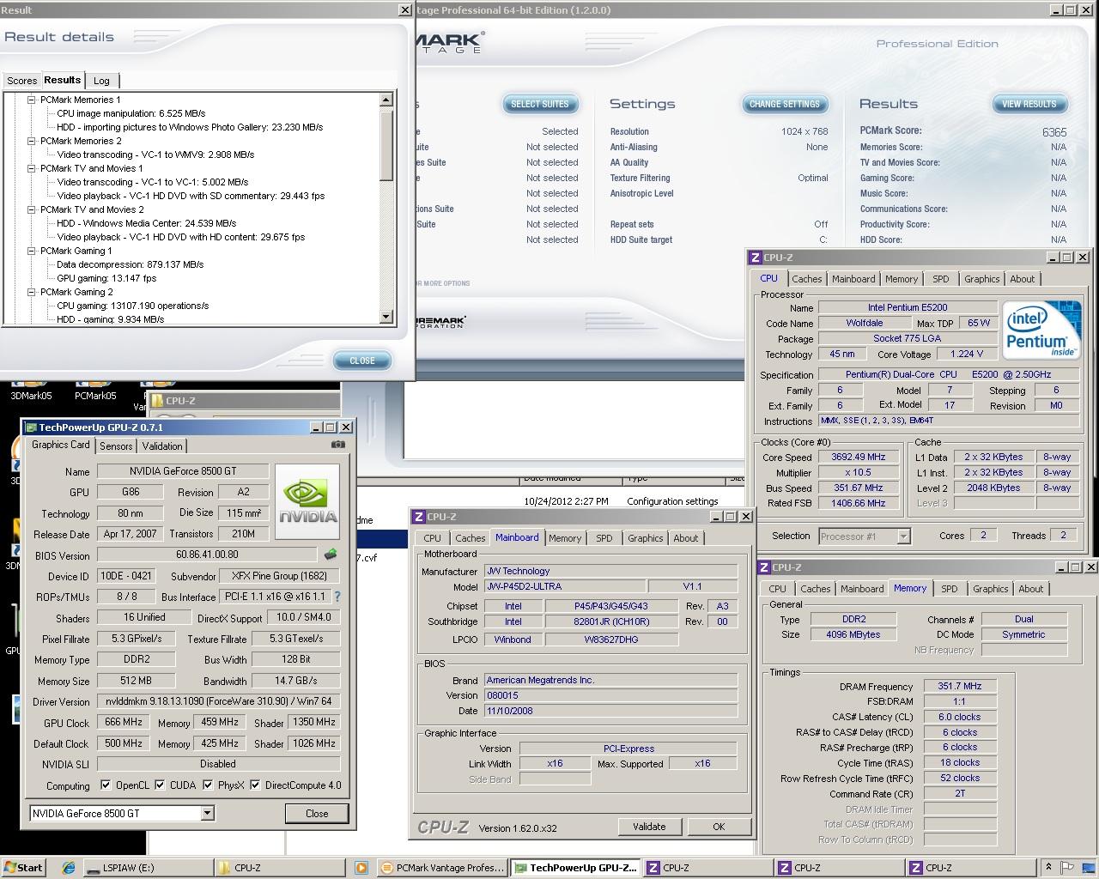The height and width of the screenshot is (879, 1099).
Task: Click the PCMark Score 6365 value
Action: coord(1054,132)
